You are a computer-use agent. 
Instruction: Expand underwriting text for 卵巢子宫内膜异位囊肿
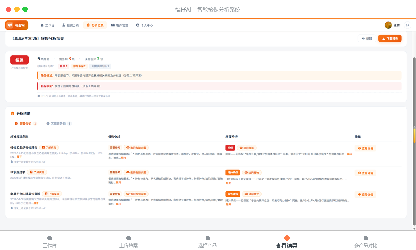point(228,205)
